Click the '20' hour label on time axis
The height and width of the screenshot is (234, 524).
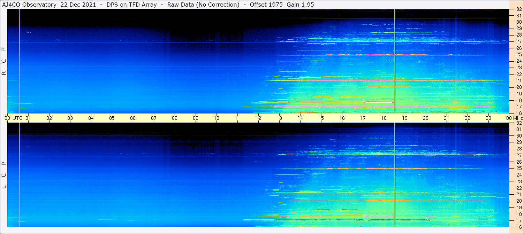[426, 118]
